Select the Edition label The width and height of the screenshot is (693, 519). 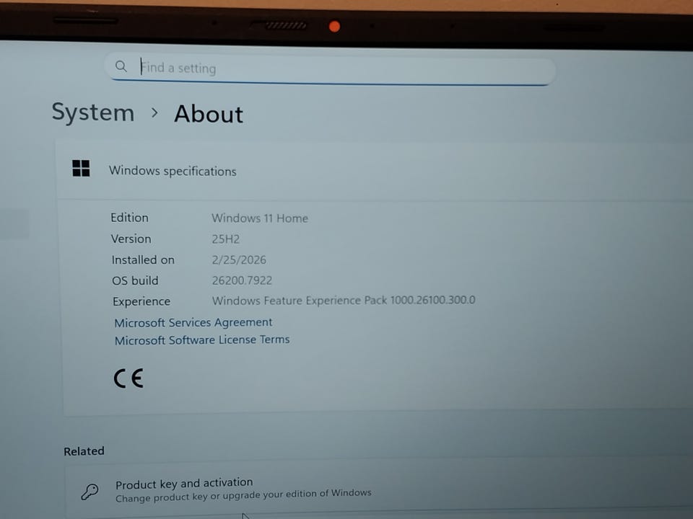[129, 218]
